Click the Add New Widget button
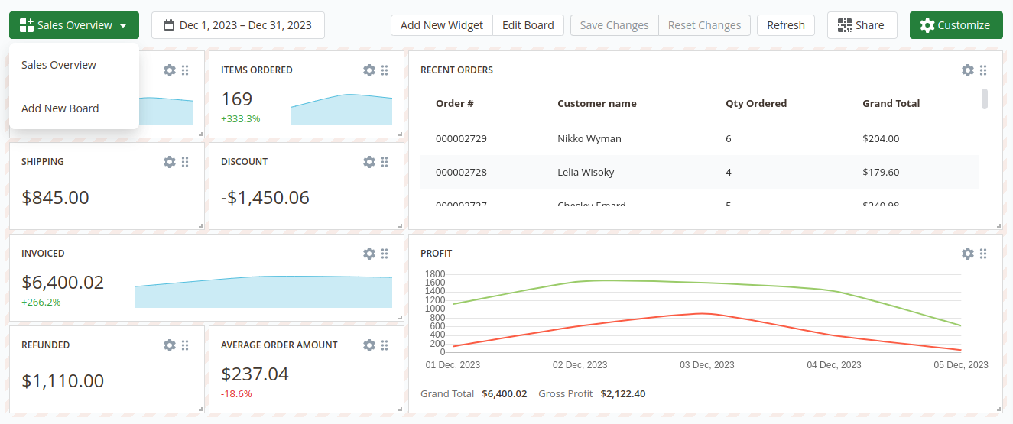 tap(442, 25)
